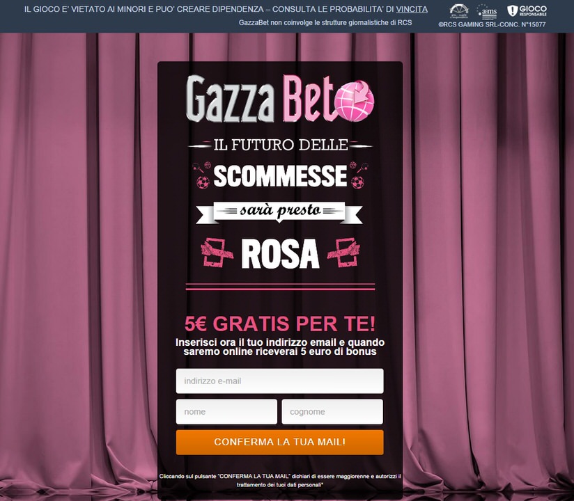Click the 'sarà presto' ribbon banner
The width and height of the screenshot is (574, 501).
tap(279, 212)
